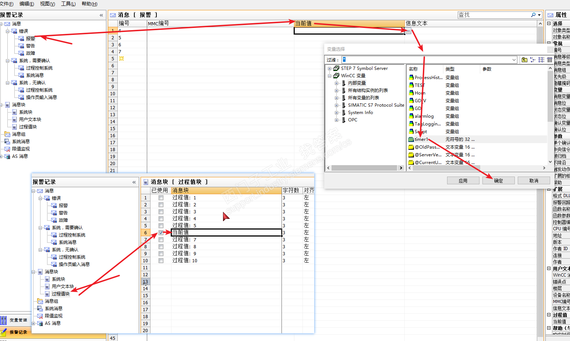Select the 报警 item in the top tree
This screenshot has width=570, height=341.
31,38
